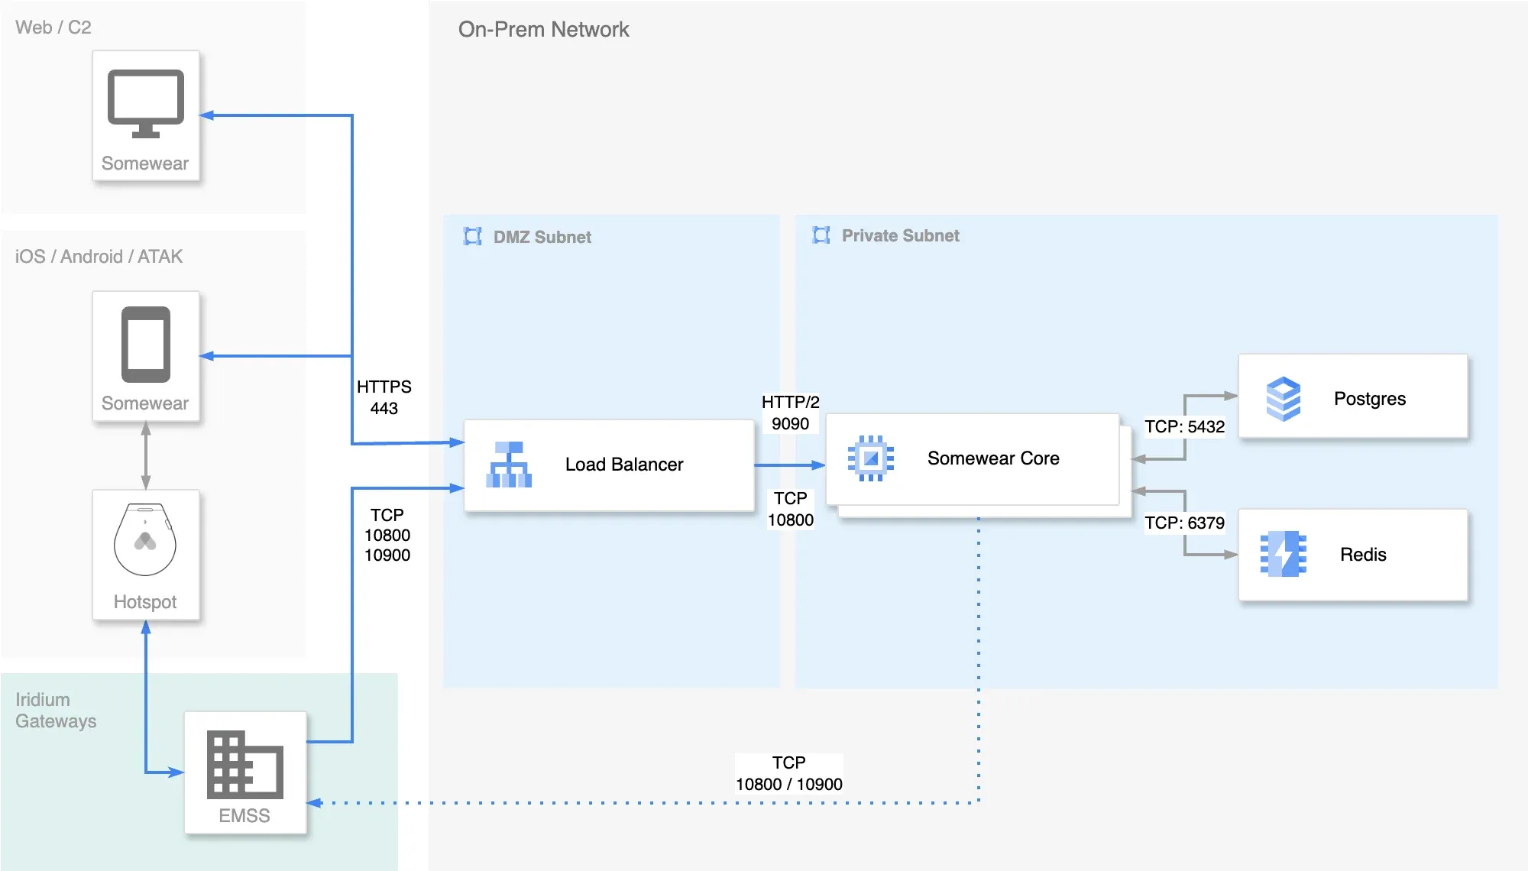Click the DMZ Subnet heading

[x=542, y=237]
